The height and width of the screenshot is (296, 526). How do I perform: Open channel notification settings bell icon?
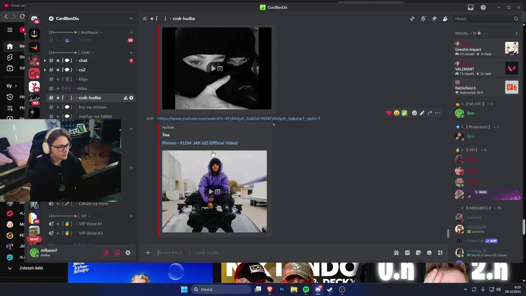pyautogui.click(x=423, y=18)
